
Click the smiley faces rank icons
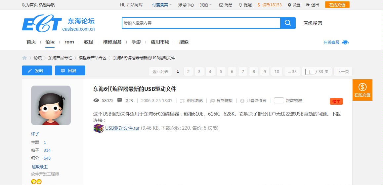point(36,182)
